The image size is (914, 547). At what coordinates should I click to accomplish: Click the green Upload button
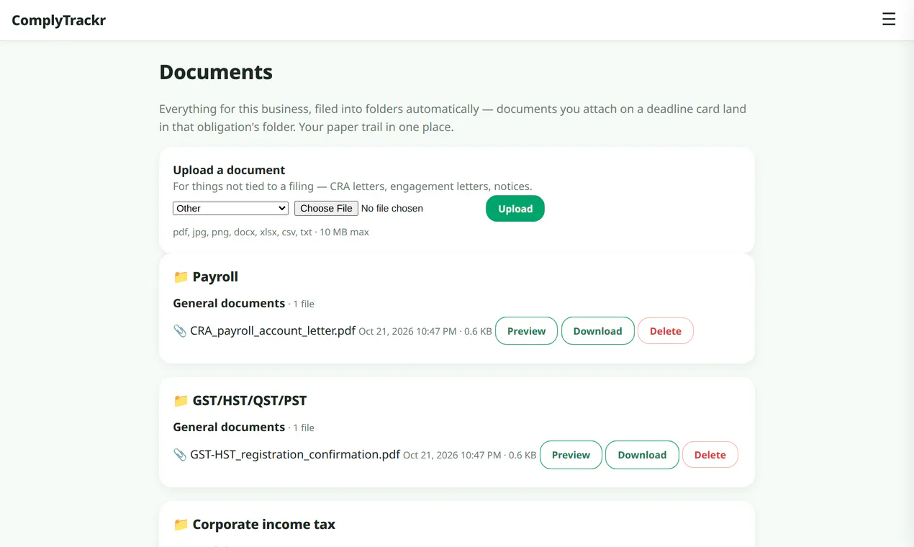pos(515,209)
